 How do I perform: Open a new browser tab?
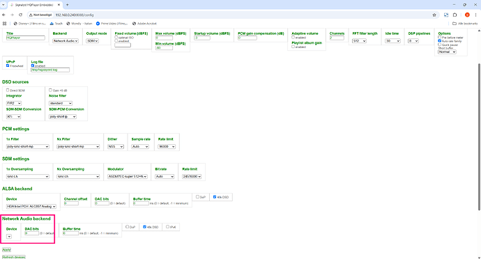[67, 5]
